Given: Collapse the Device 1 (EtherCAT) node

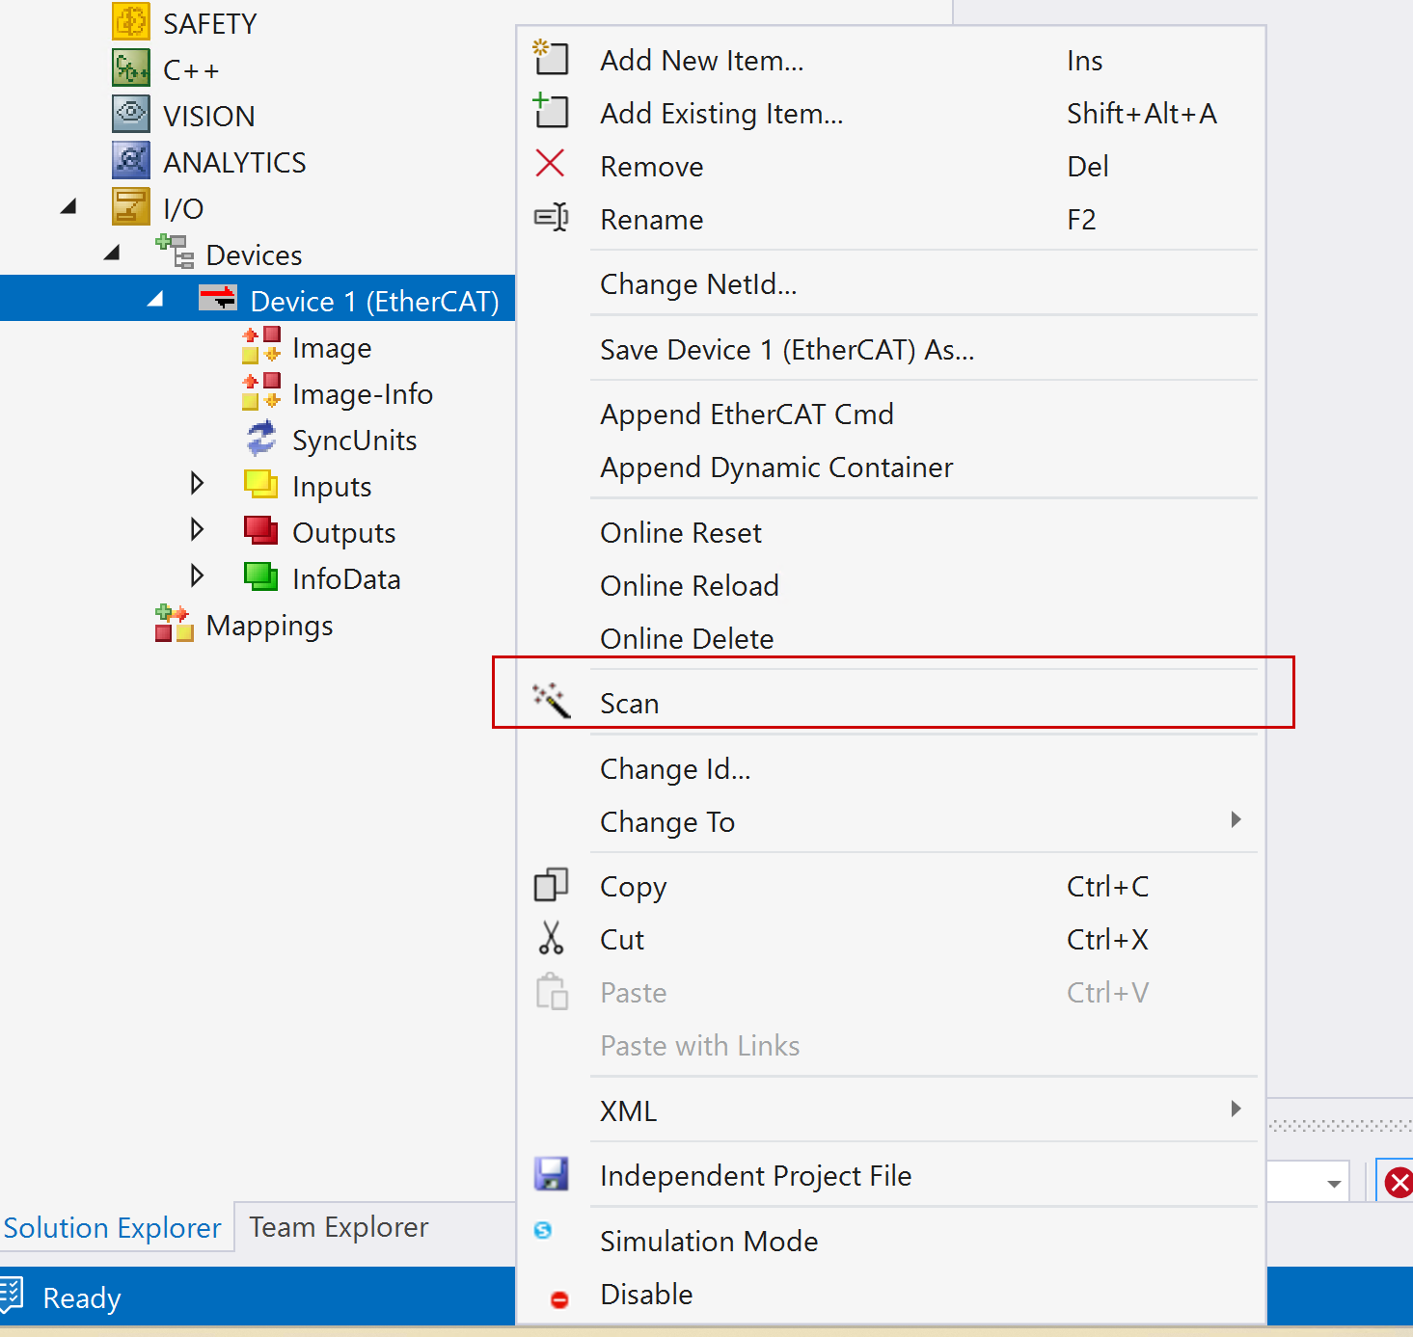Looking at the screenshot, I should 155,300.
